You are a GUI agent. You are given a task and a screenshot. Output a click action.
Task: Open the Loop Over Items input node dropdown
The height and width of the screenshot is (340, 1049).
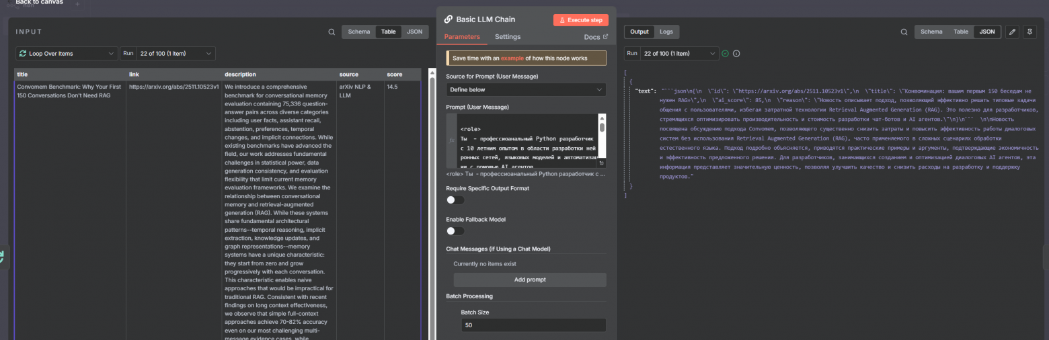coord(66,53)
